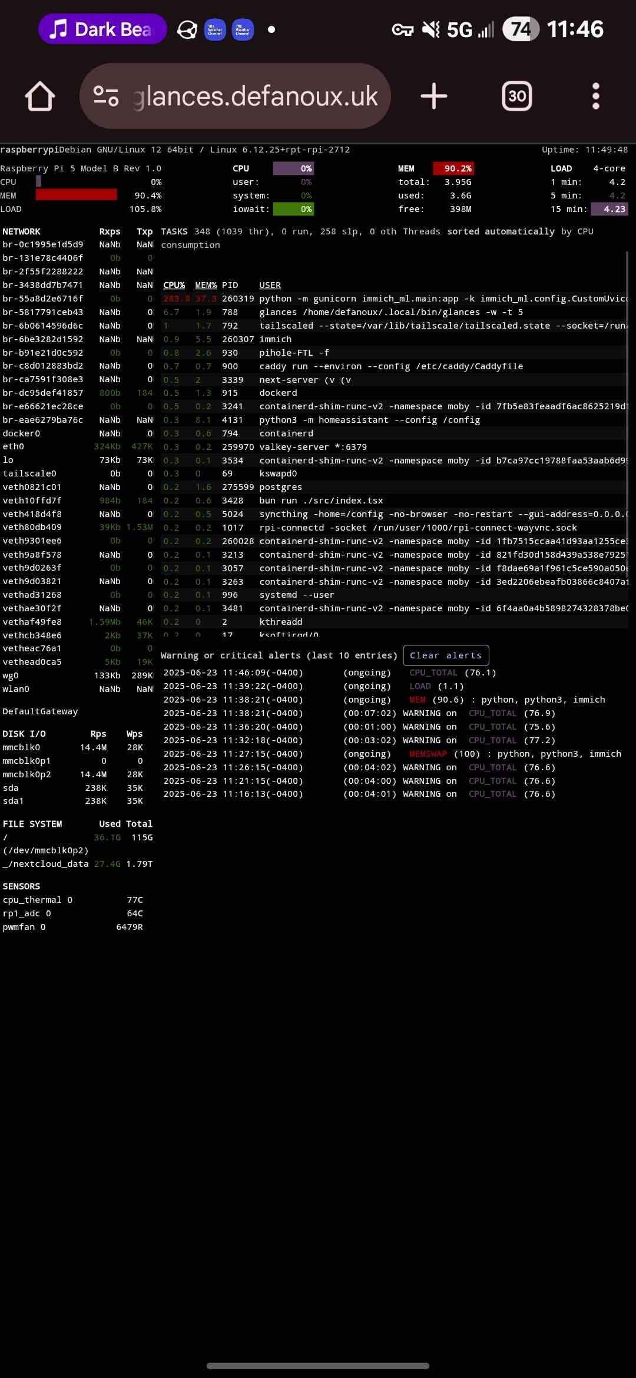
Task: Click the Clear alerts button
Action: [446, 655]
